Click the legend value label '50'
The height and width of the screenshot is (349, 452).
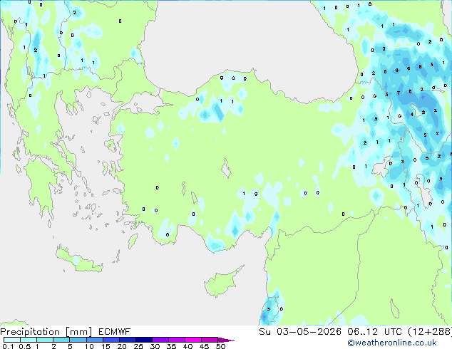coord(220,346)
